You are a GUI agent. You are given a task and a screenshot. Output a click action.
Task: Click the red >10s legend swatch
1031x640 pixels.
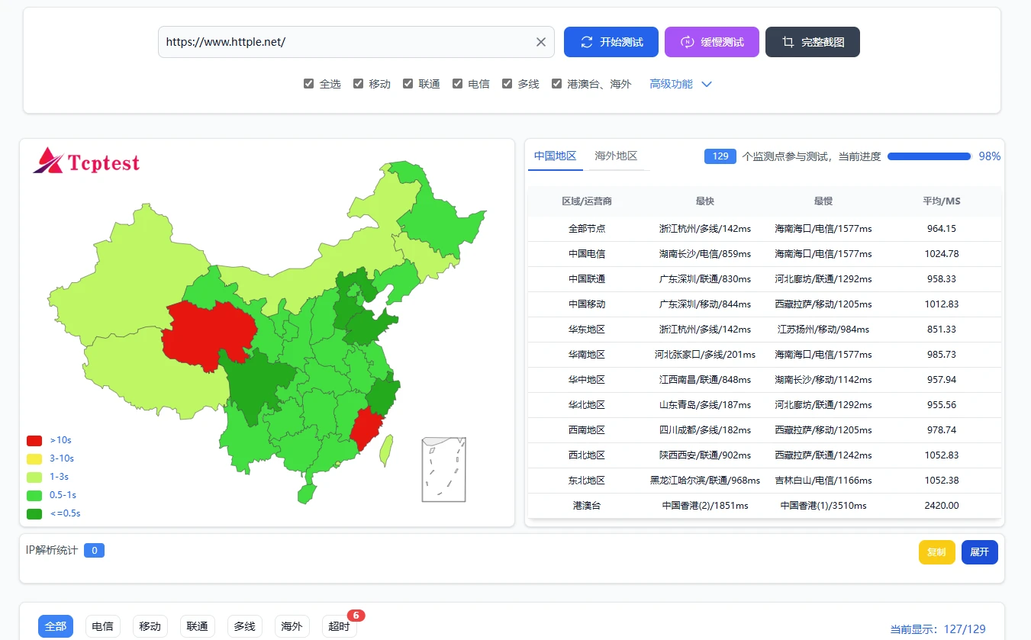coord(34,440)
